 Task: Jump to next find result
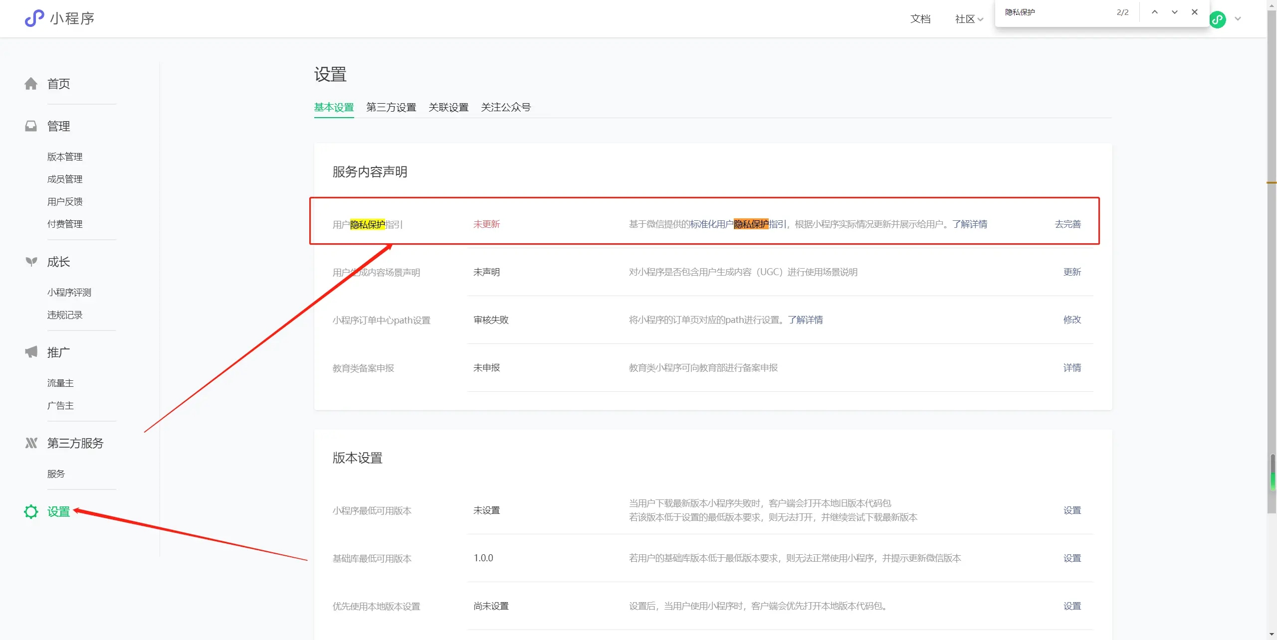coord(1174,12)
